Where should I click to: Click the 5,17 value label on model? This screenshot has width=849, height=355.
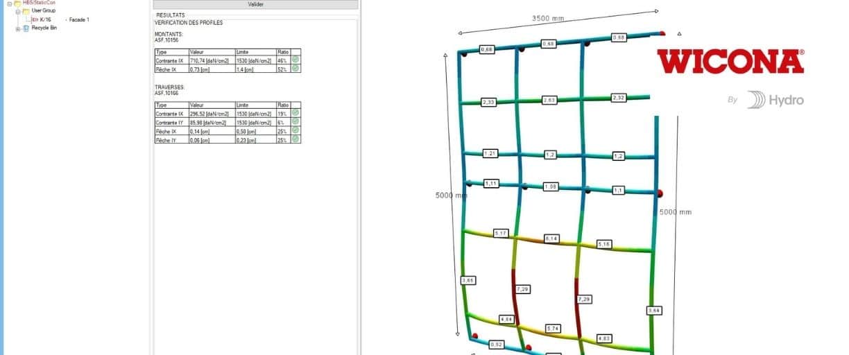501,233
